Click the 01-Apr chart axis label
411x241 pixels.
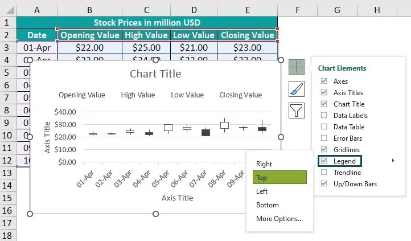[85, 178]
